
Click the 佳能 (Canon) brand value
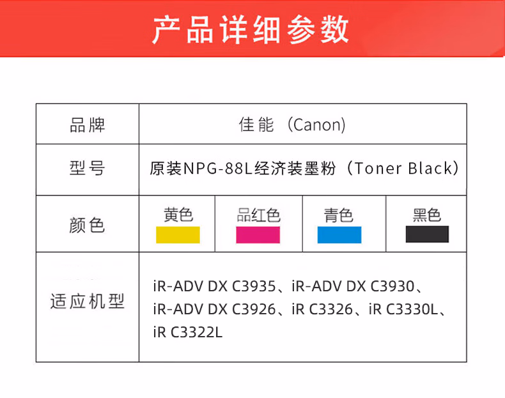click(x=292, y=125)
